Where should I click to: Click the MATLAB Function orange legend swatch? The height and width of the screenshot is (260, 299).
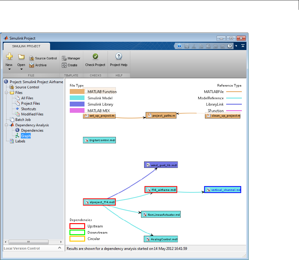click(77, 91)
